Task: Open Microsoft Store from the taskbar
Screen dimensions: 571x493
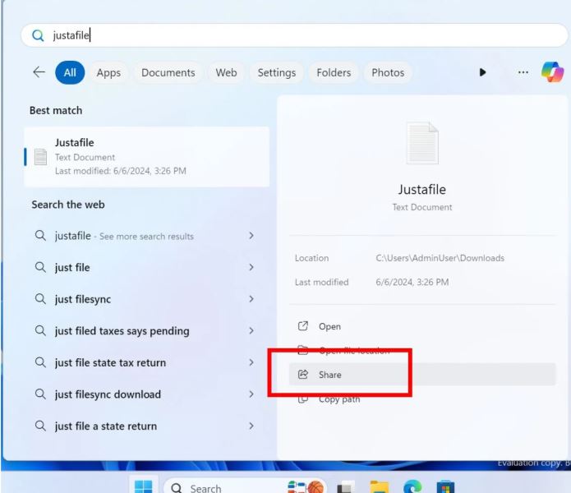Action: [x=445, y=486]
